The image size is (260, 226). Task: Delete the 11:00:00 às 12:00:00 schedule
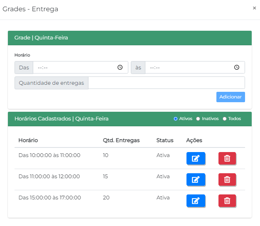pyautogui.click(x=227, y=179)
